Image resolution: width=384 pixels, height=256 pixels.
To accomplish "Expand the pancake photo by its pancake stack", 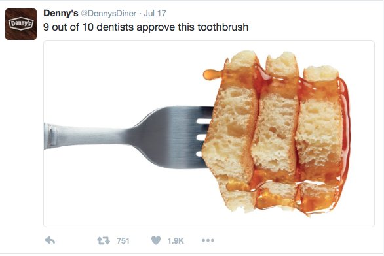I will (x=277, y=133).
